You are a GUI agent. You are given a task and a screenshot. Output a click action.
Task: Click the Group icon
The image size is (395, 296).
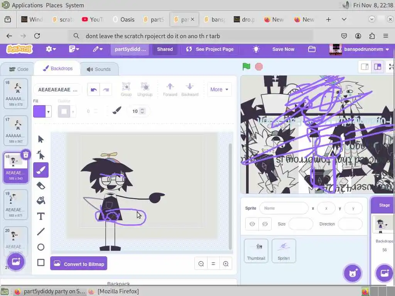[126, 89]
